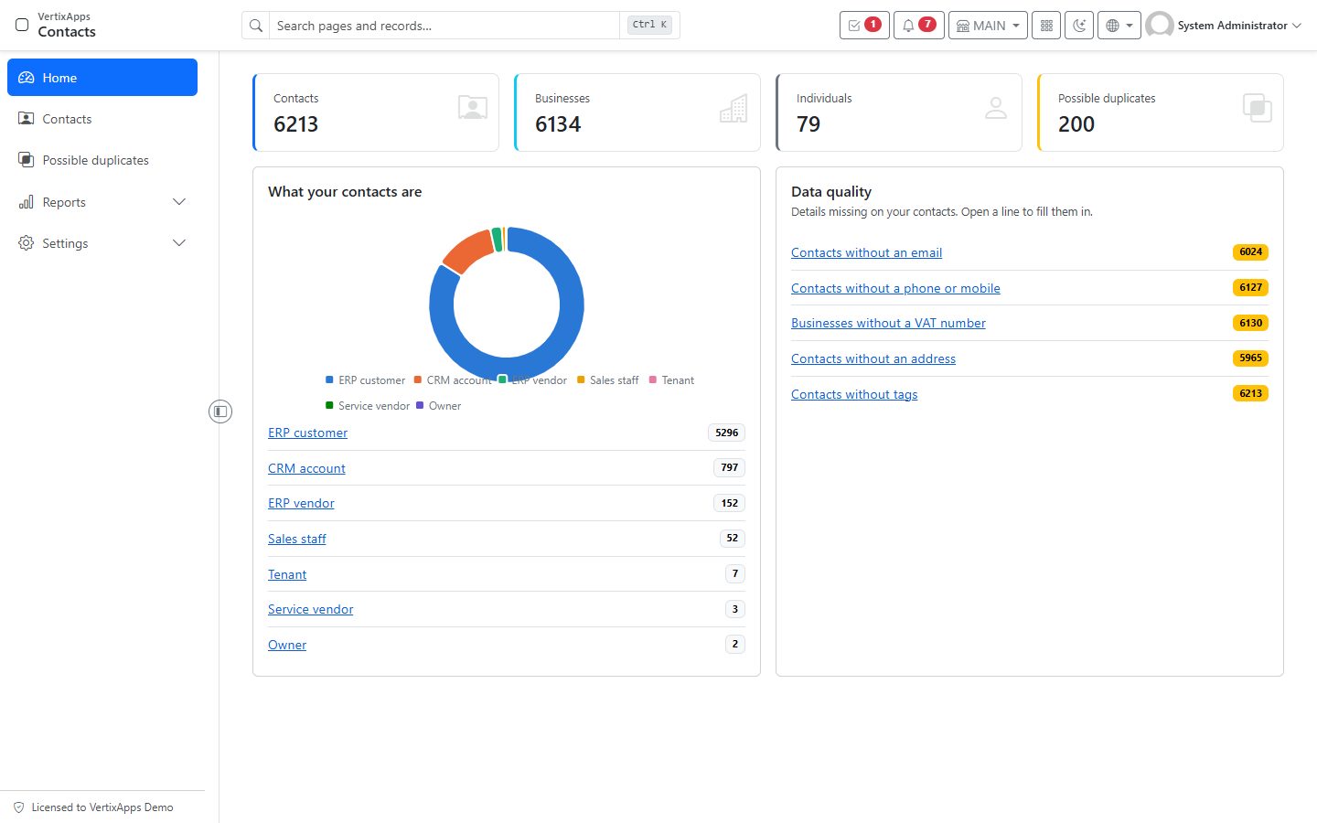Viewport: 1317px width, 823px height.
Task: Open Contacts without an address link
Action: tap(873, 358)
